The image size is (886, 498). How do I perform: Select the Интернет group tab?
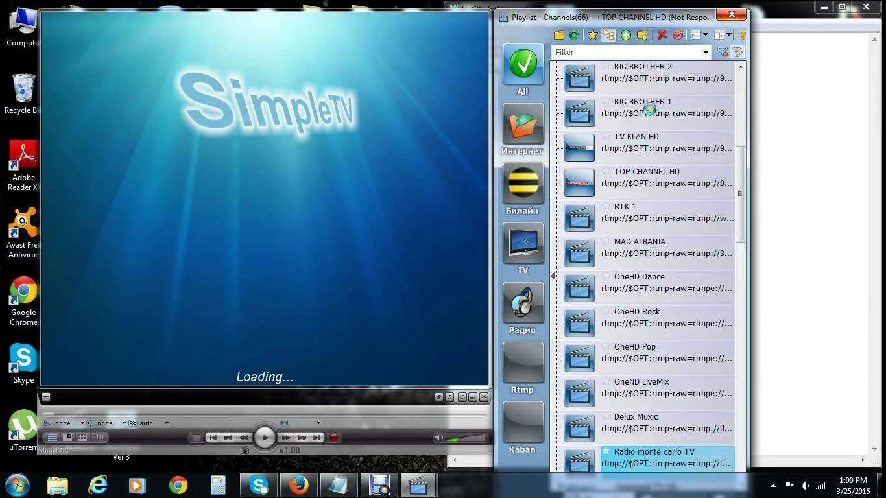[523, 130]
